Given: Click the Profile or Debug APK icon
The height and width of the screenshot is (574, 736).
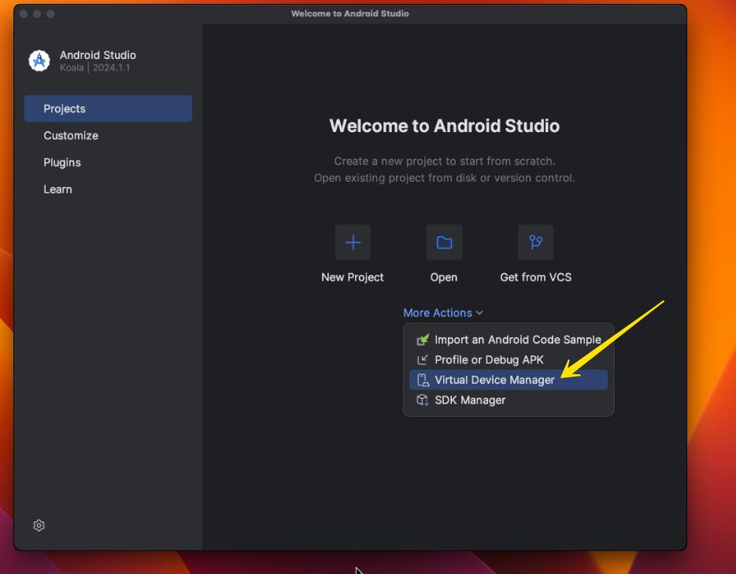Looking at the screenshot, I should point(423,359).
